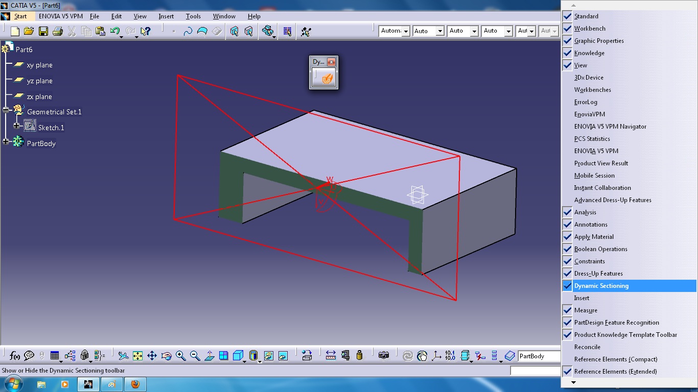Viewport: 698px width, 392px height.
Task: Toggle the Constraints toolbar entry
Action: pyautogui.click(x=629, y=261)
